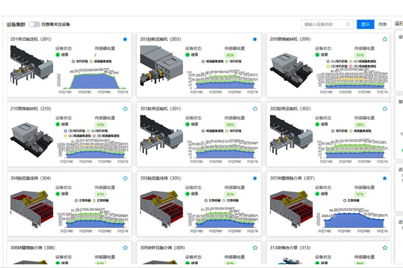This screenshot has height=268, width=403.
Task: Switch to the 图示 view tab
Action: 365,24
